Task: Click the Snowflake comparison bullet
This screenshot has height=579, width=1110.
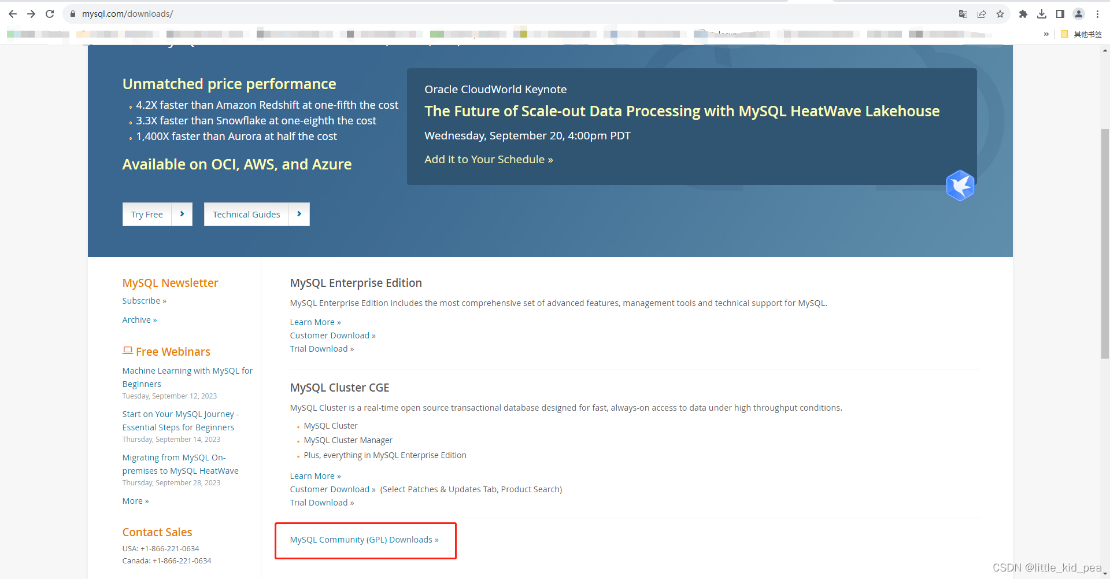Action: [x=256, y=120]
